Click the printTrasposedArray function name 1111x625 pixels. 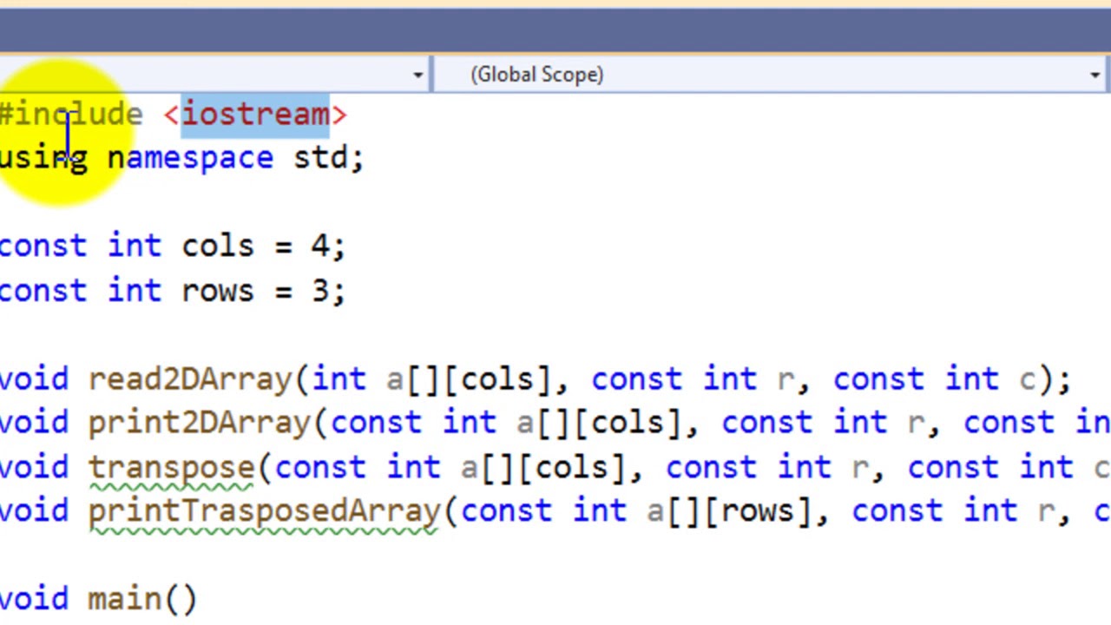265,511
